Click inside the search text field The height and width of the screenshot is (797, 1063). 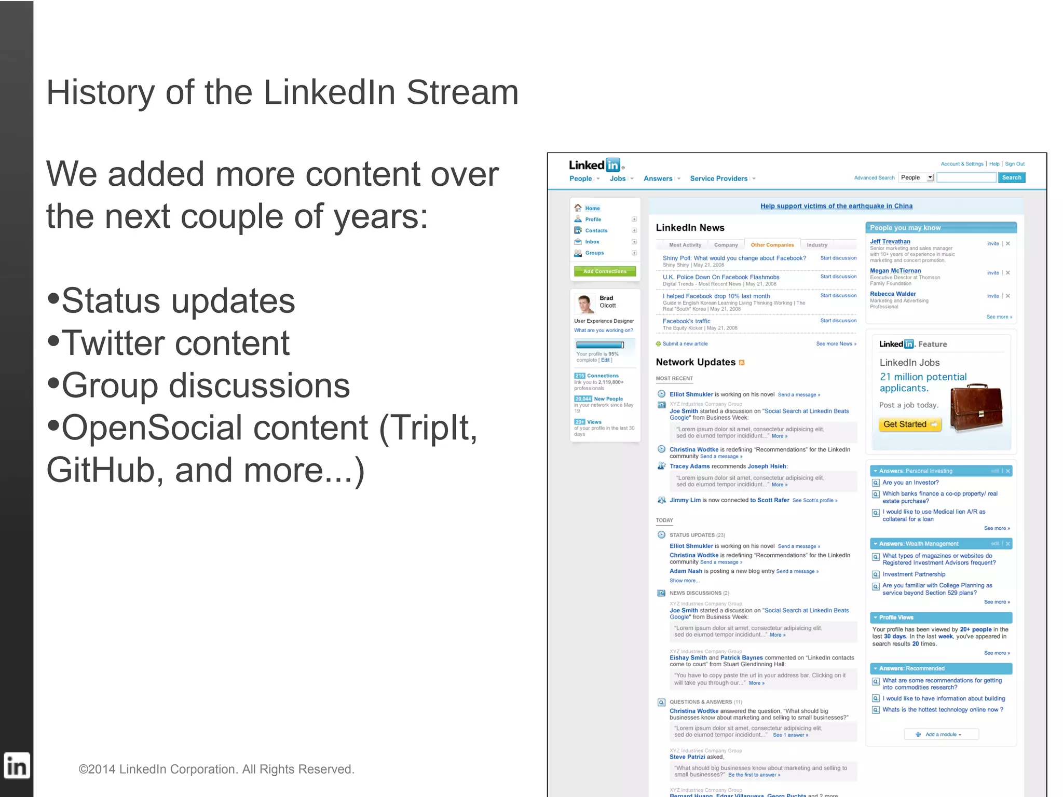[966, 177]
